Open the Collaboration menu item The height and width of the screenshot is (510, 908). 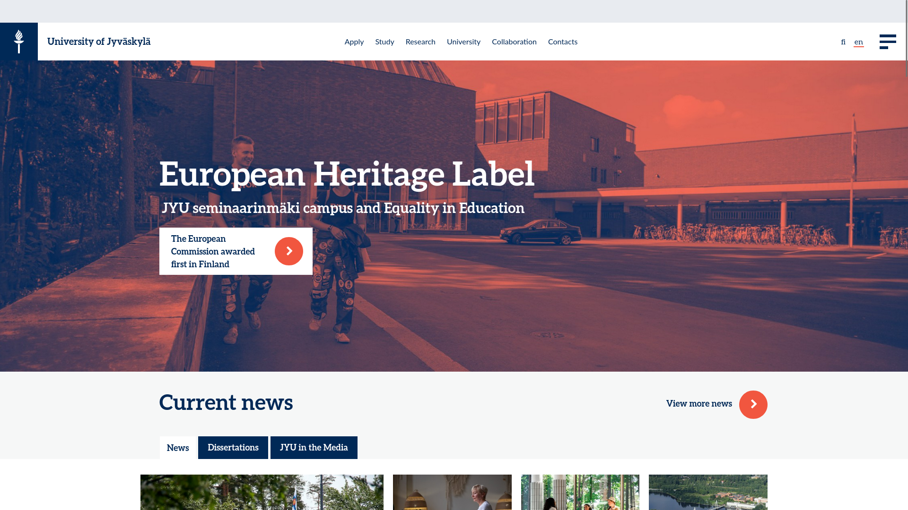click(514, 42)
